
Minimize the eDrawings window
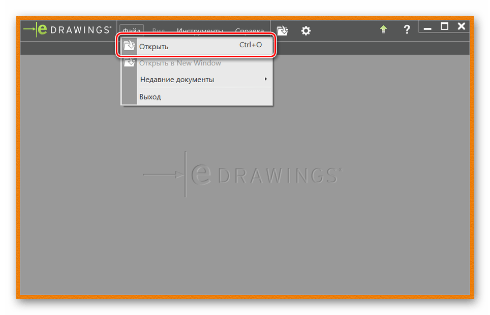click(x=427, y=28)
